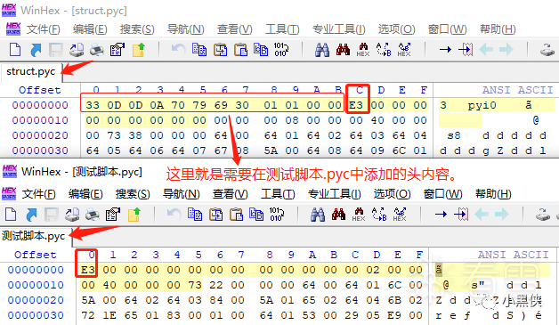Click red binoculars Find Hex in struct.pyc window
Screen dimensions: 559x325
(x=343, y=50)
